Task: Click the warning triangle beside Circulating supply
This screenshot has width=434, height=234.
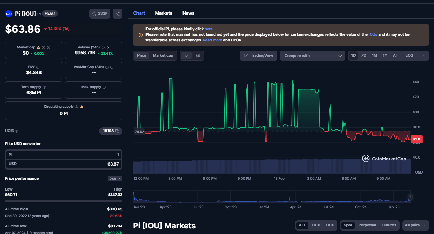Action: [x=82, y=107]
